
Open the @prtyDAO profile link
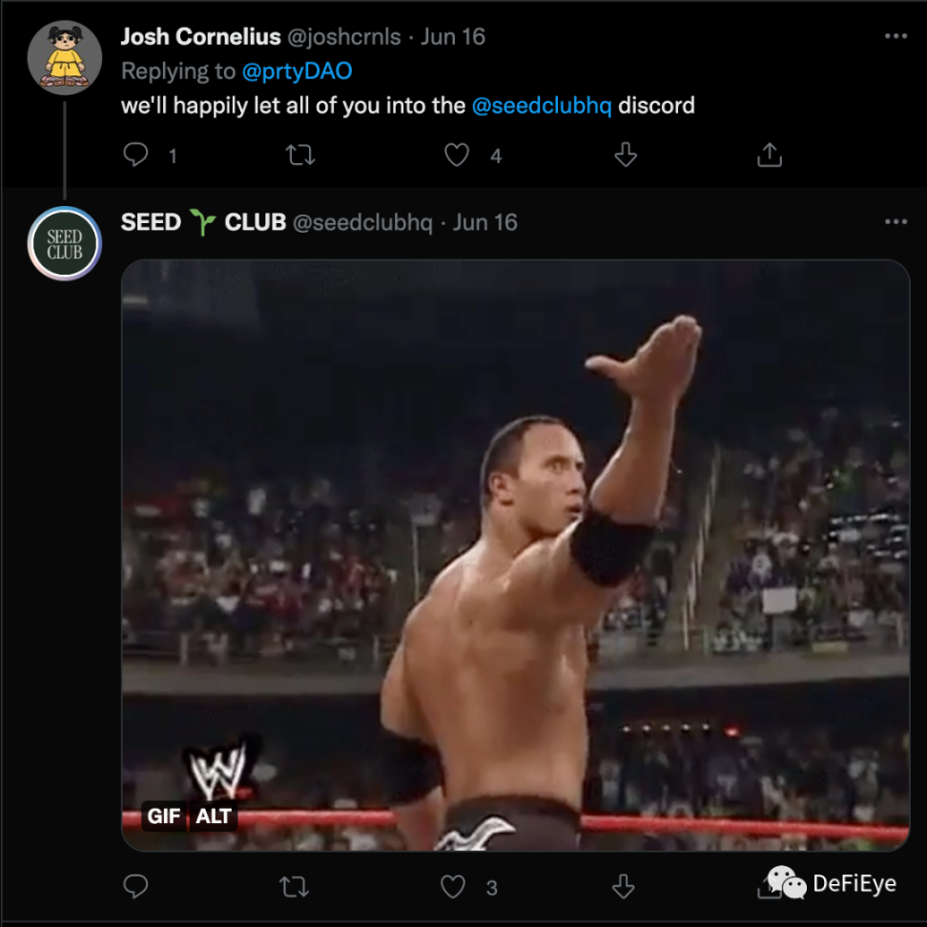[298, 71]
